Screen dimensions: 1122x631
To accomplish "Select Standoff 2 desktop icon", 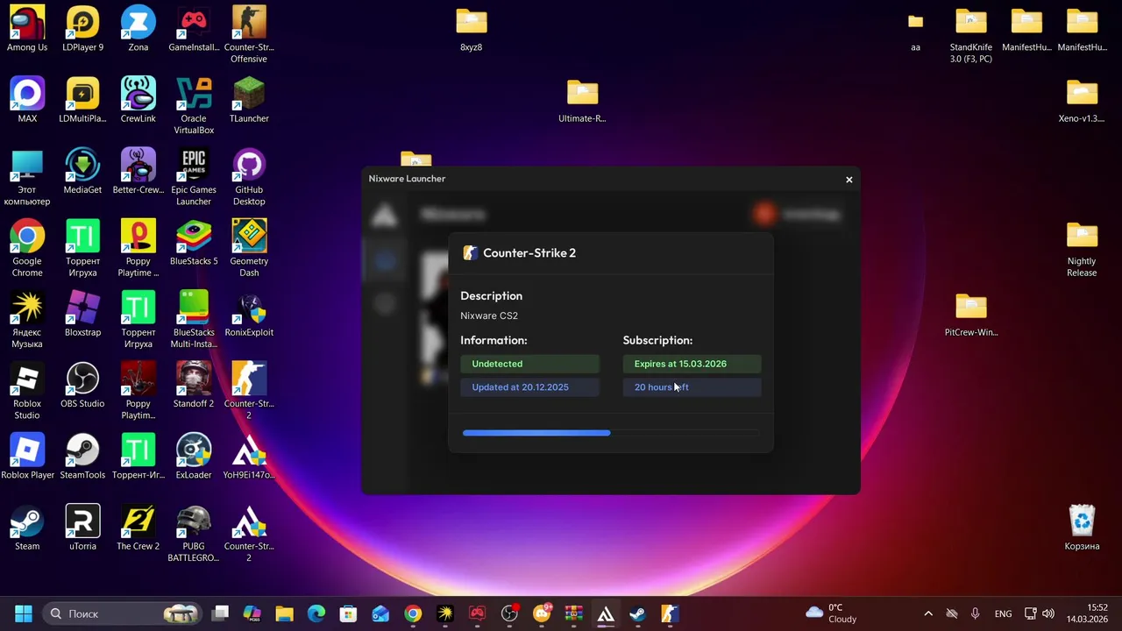I will 194,385.
